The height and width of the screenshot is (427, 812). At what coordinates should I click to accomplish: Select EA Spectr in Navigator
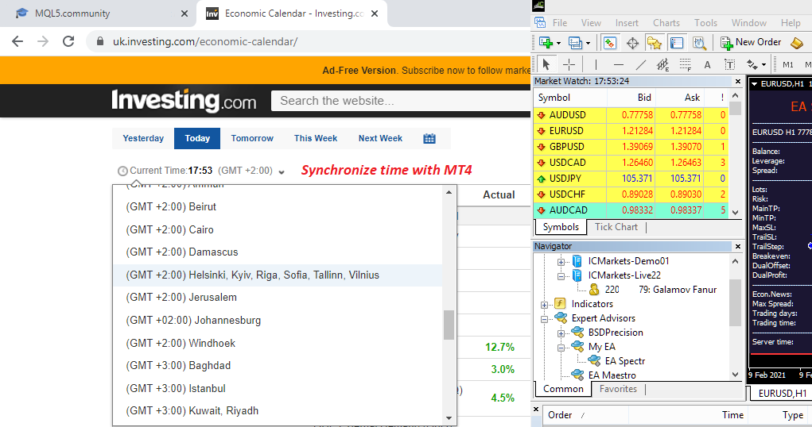[624, 361]
